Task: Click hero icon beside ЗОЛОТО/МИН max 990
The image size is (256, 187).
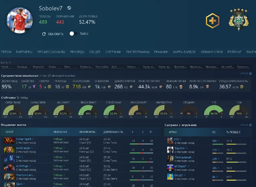Action: 89,87
